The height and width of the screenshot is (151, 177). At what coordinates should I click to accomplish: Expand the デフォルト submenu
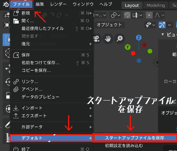coord(52,138)
